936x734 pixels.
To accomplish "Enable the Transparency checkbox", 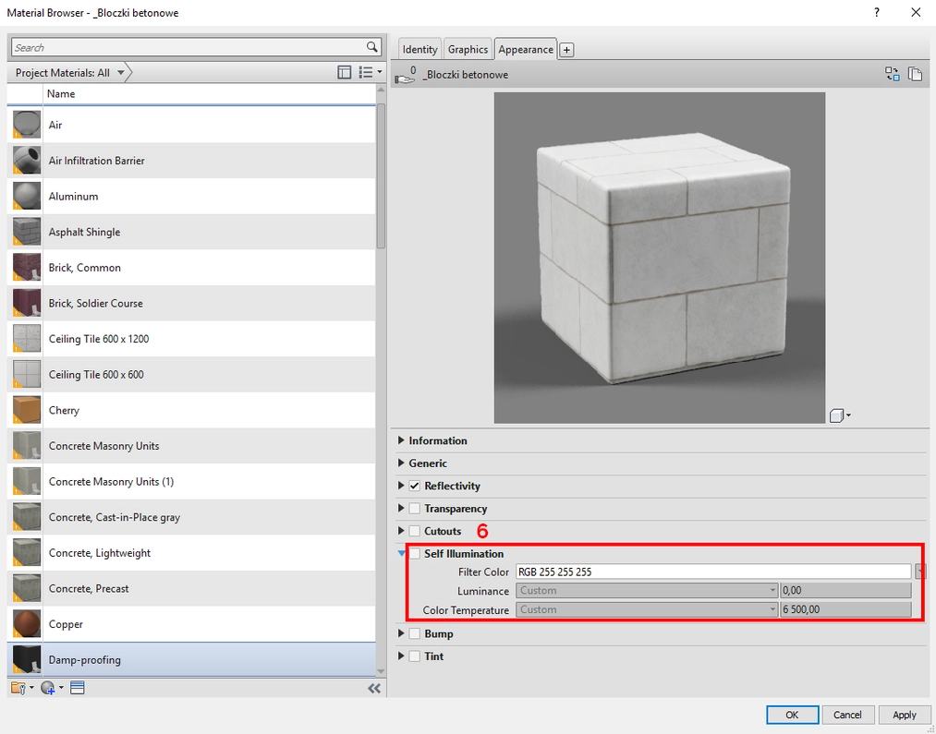I will click(414, 508).
